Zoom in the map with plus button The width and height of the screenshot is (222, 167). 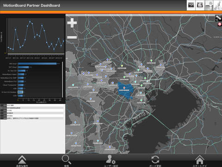tap(72, 23)
